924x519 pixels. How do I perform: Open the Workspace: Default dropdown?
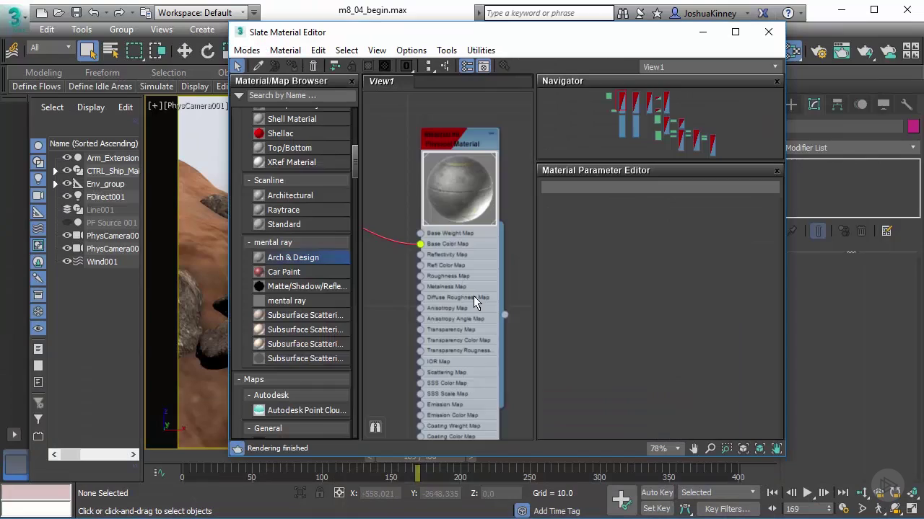[202, 12]
